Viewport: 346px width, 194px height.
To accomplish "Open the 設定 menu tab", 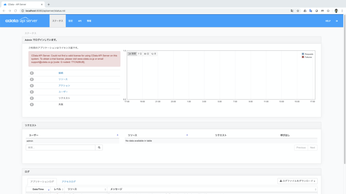I will [71, 21].
